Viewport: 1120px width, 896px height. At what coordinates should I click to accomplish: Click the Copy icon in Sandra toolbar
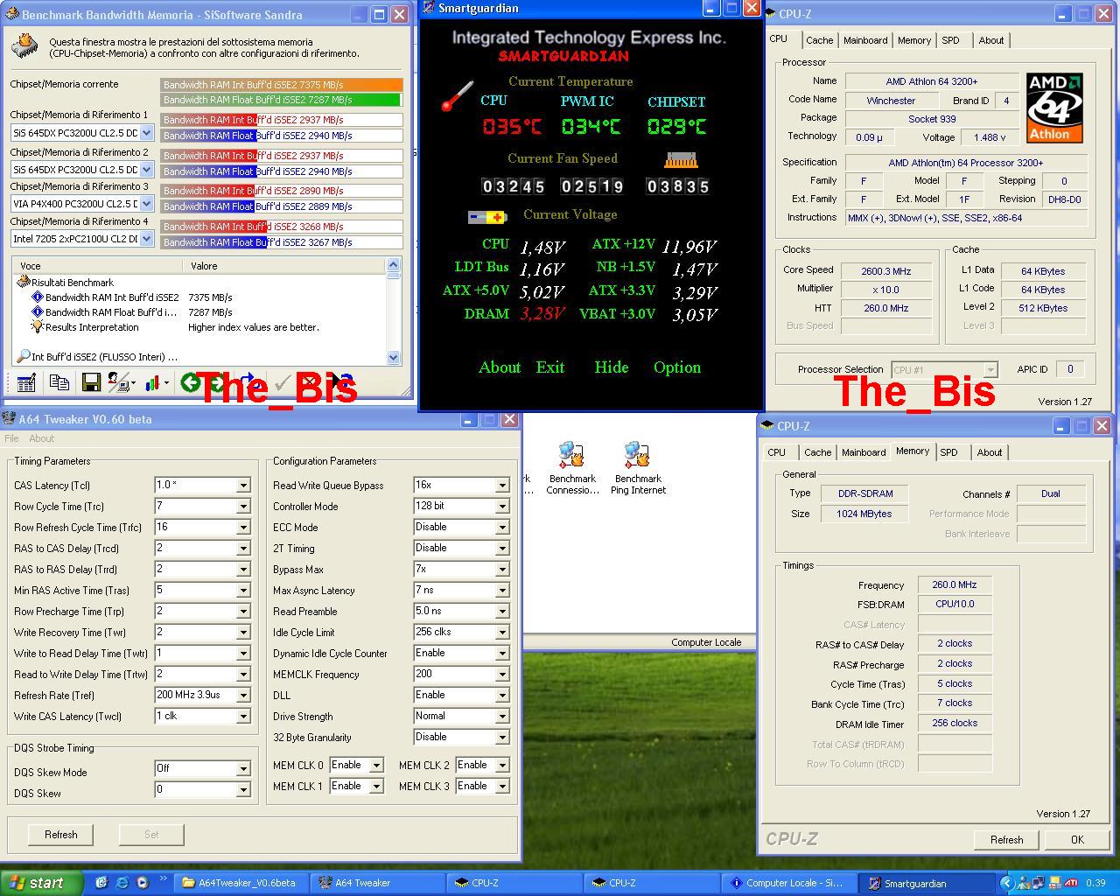[x=59, y=382]
